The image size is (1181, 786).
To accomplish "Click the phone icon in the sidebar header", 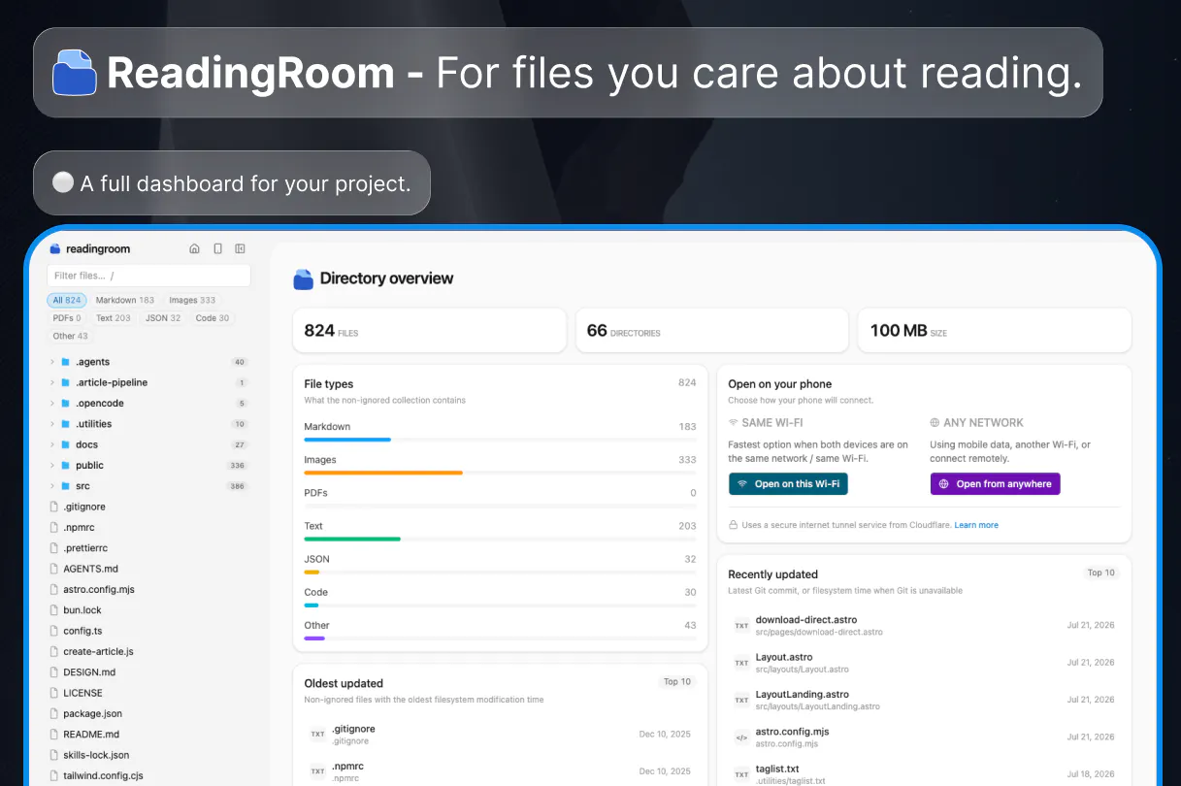I will 217,248.
